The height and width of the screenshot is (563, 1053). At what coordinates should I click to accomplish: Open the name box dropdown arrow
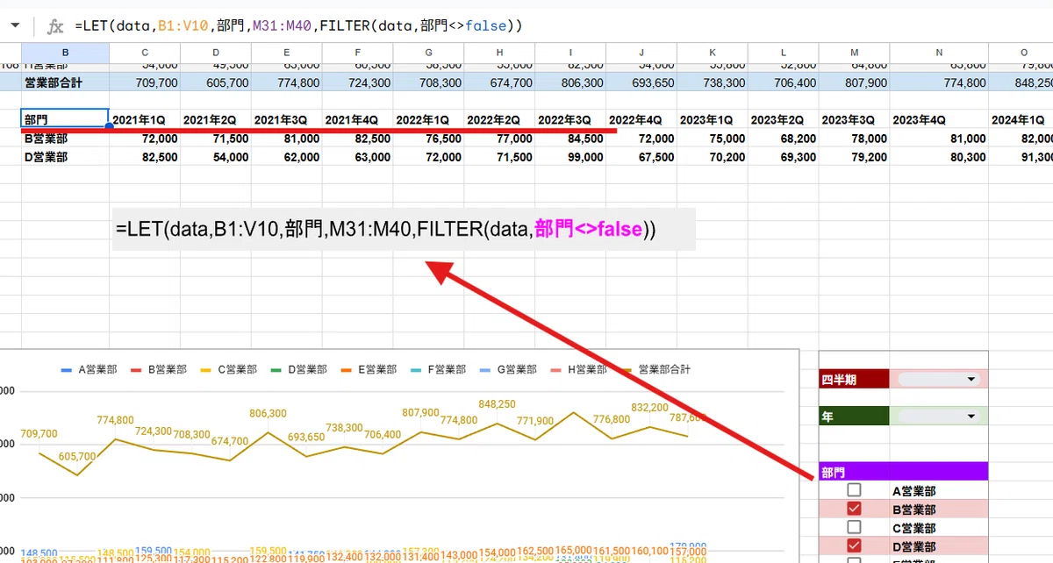[14, 26]
